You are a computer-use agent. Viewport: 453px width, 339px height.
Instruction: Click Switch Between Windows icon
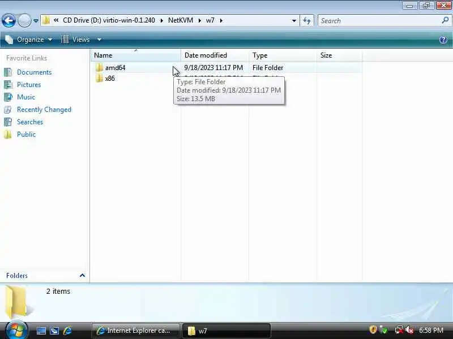[x=54, y=331]
